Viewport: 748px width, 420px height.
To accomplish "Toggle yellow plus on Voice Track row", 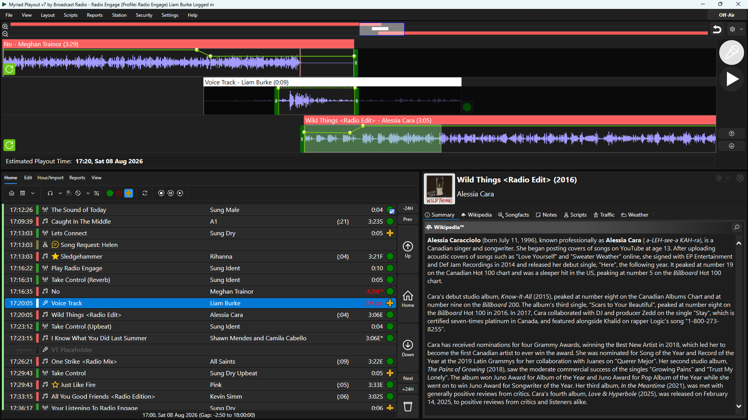I will tap(390, 303).
